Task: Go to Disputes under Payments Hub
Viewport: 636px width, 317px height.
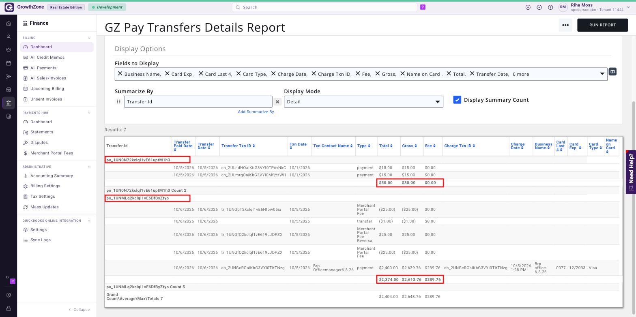Action: point(39,143)
